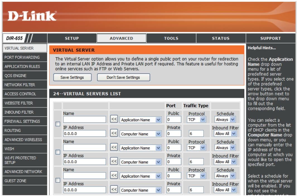Open Firewall Settings page

(x=25, y=121)
